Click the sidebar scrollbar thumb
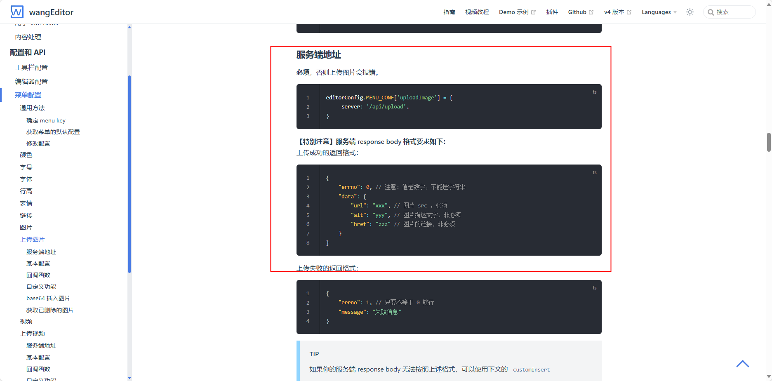This screenshot has height=381, width=772. [x=129, y=174]
